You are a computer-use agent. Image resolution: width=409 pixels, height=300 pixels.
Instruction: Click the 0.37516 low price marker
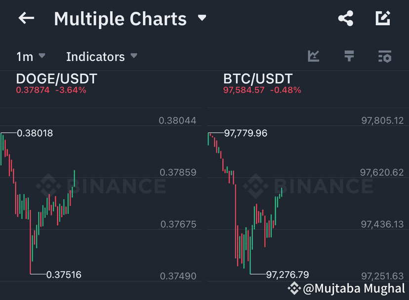pyautogui.click(x=65, y=274)
